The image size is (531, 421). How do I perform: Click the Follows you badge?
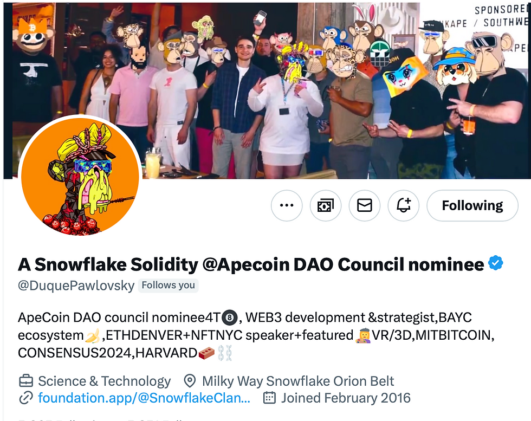[x=169, y=286]
